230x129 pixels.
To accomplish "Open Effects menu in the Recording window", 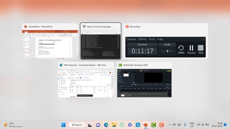I will point(142,39).
